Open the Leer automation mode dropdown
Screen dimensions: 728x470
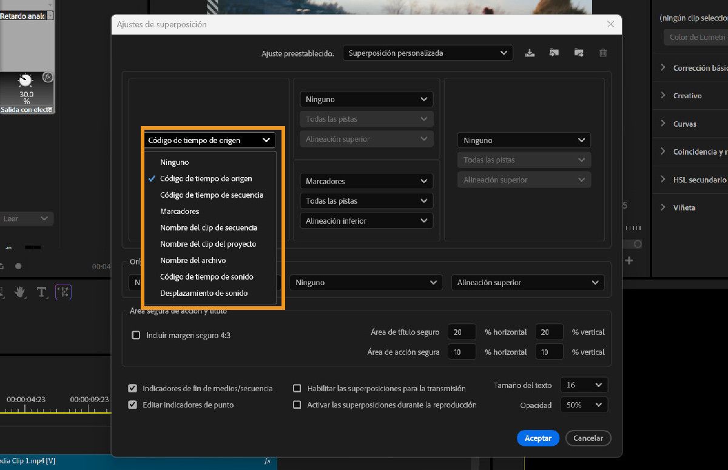(x=27, y=218)
